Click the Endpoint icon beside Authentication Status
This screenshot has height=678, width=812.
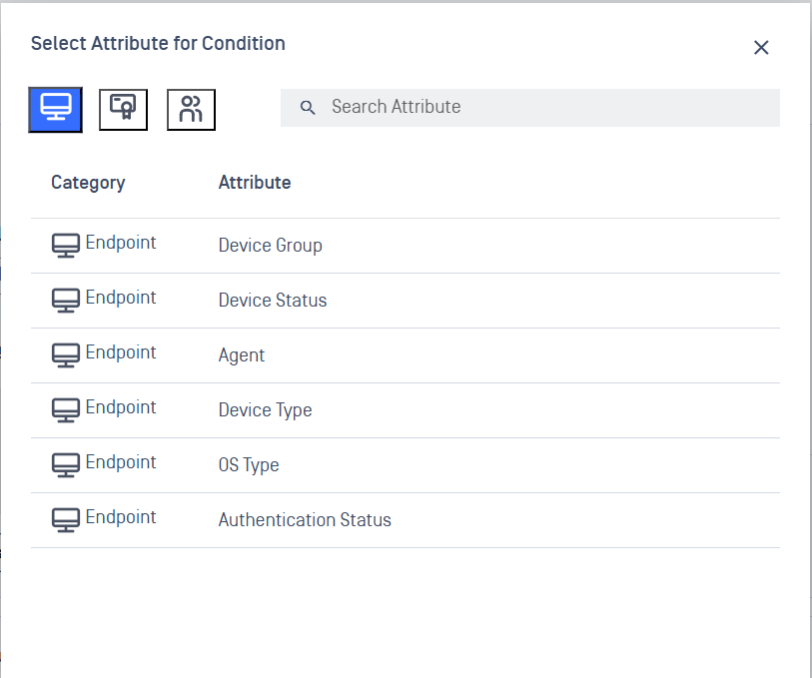[65, 519]
